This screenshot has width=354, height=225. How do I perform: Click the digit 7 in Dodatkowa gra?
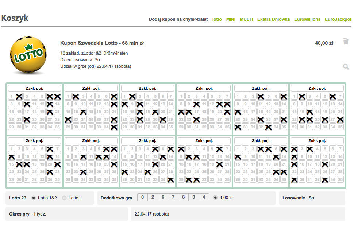click(x=173, y=197)
